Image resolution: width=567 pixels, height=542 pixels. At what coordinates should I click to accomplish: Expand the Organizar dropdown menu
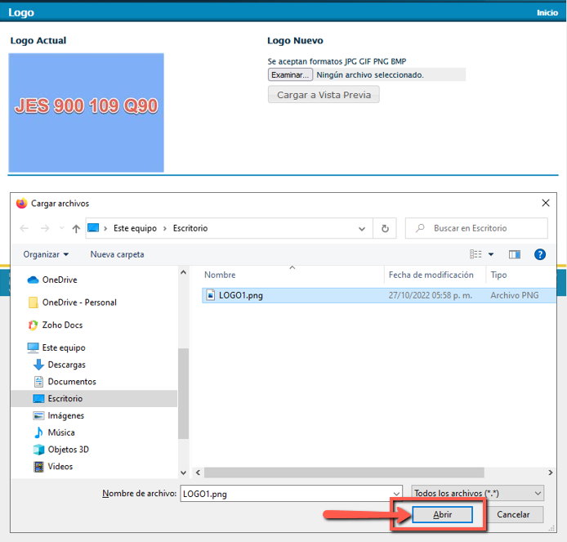pyautogui.click(x=46, y=254)
